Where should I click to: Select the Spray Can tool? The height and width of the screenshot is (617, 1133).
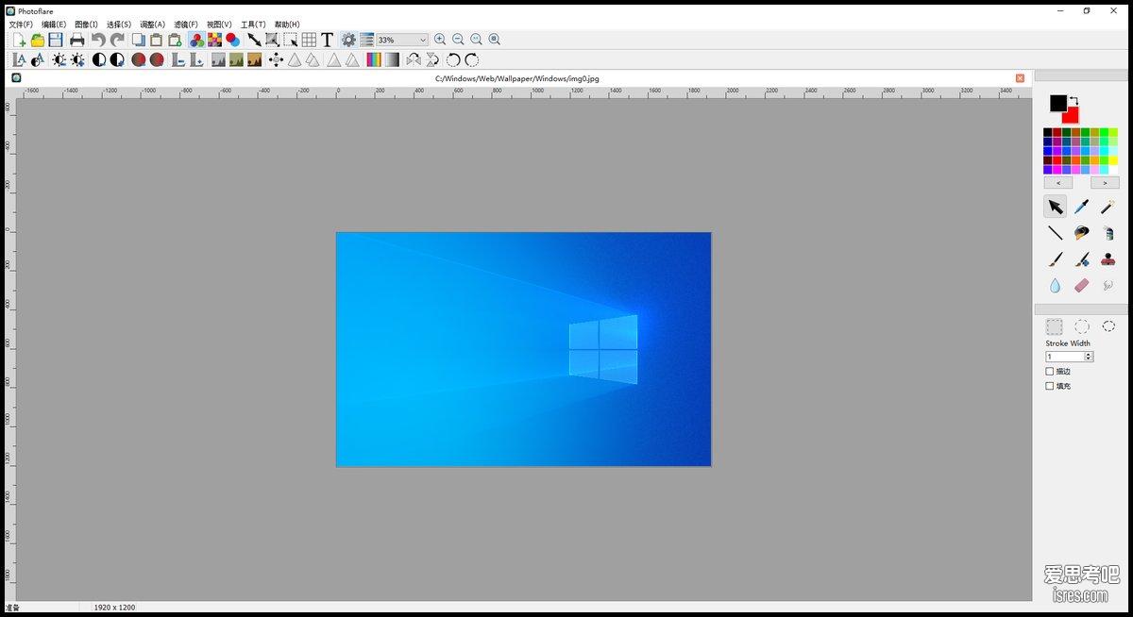tap(1108, 233)
